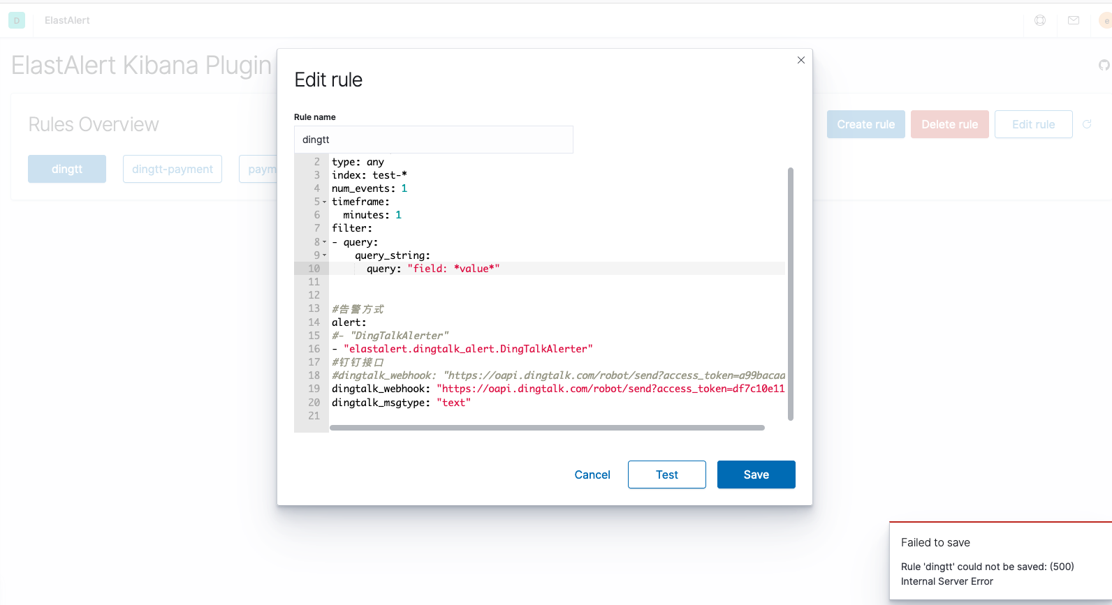Viewport: 1112px width, 605px height.
Task: Save the rule
Action: [x=756, y=475]
